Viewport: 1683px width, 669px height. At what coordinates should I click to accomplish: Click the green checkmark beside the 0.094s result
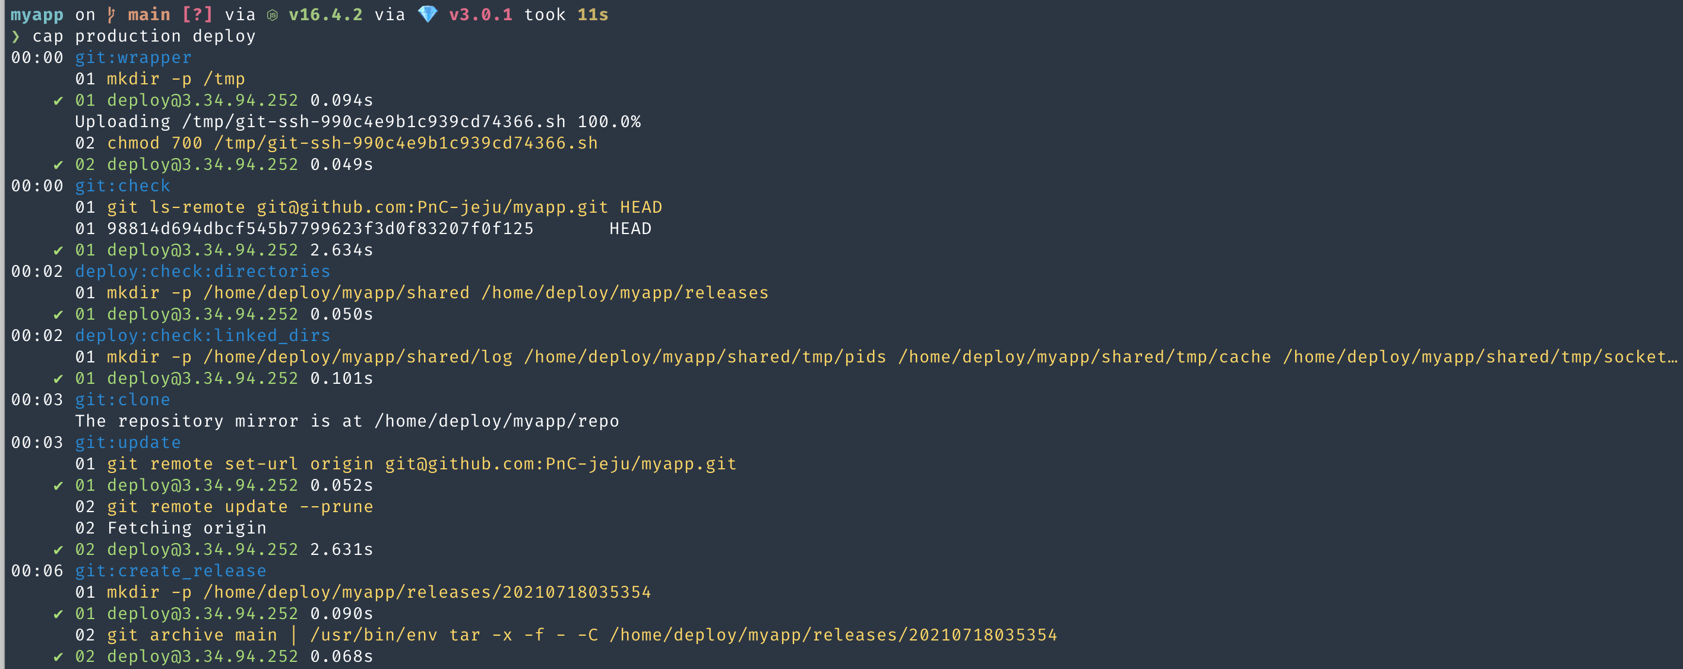pos(58,101)
